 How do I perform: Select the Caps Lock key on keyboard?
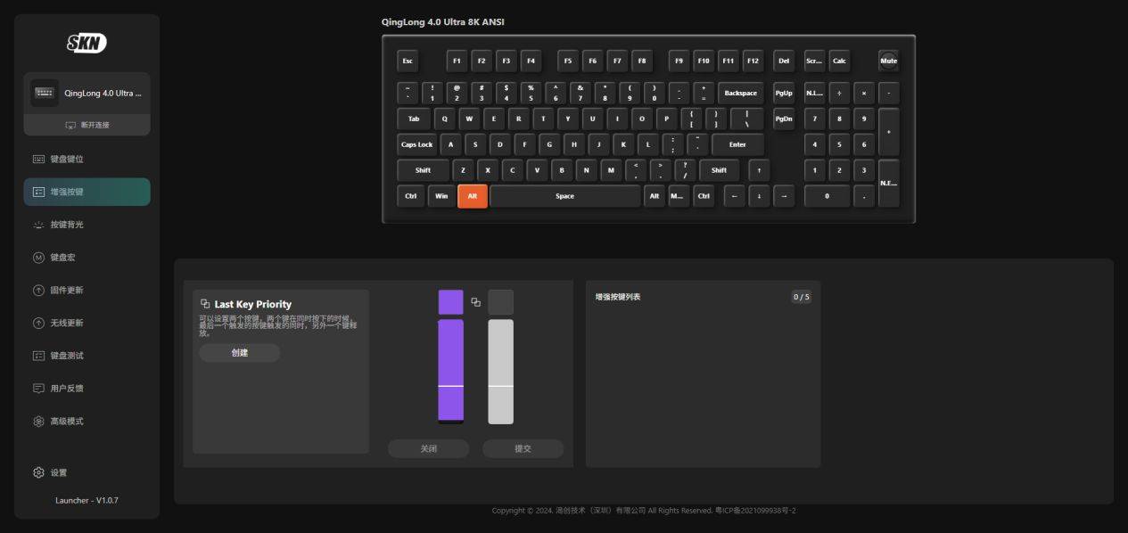pos(416,144)
